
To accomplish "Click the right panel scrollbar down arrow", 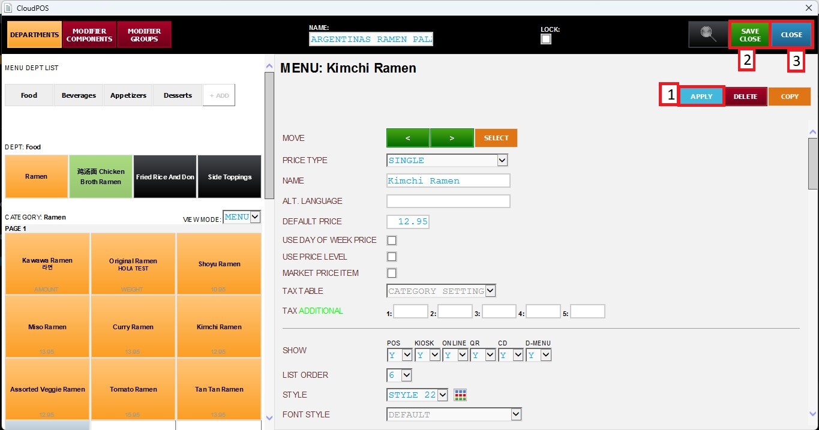I will [x=813, y=413].
